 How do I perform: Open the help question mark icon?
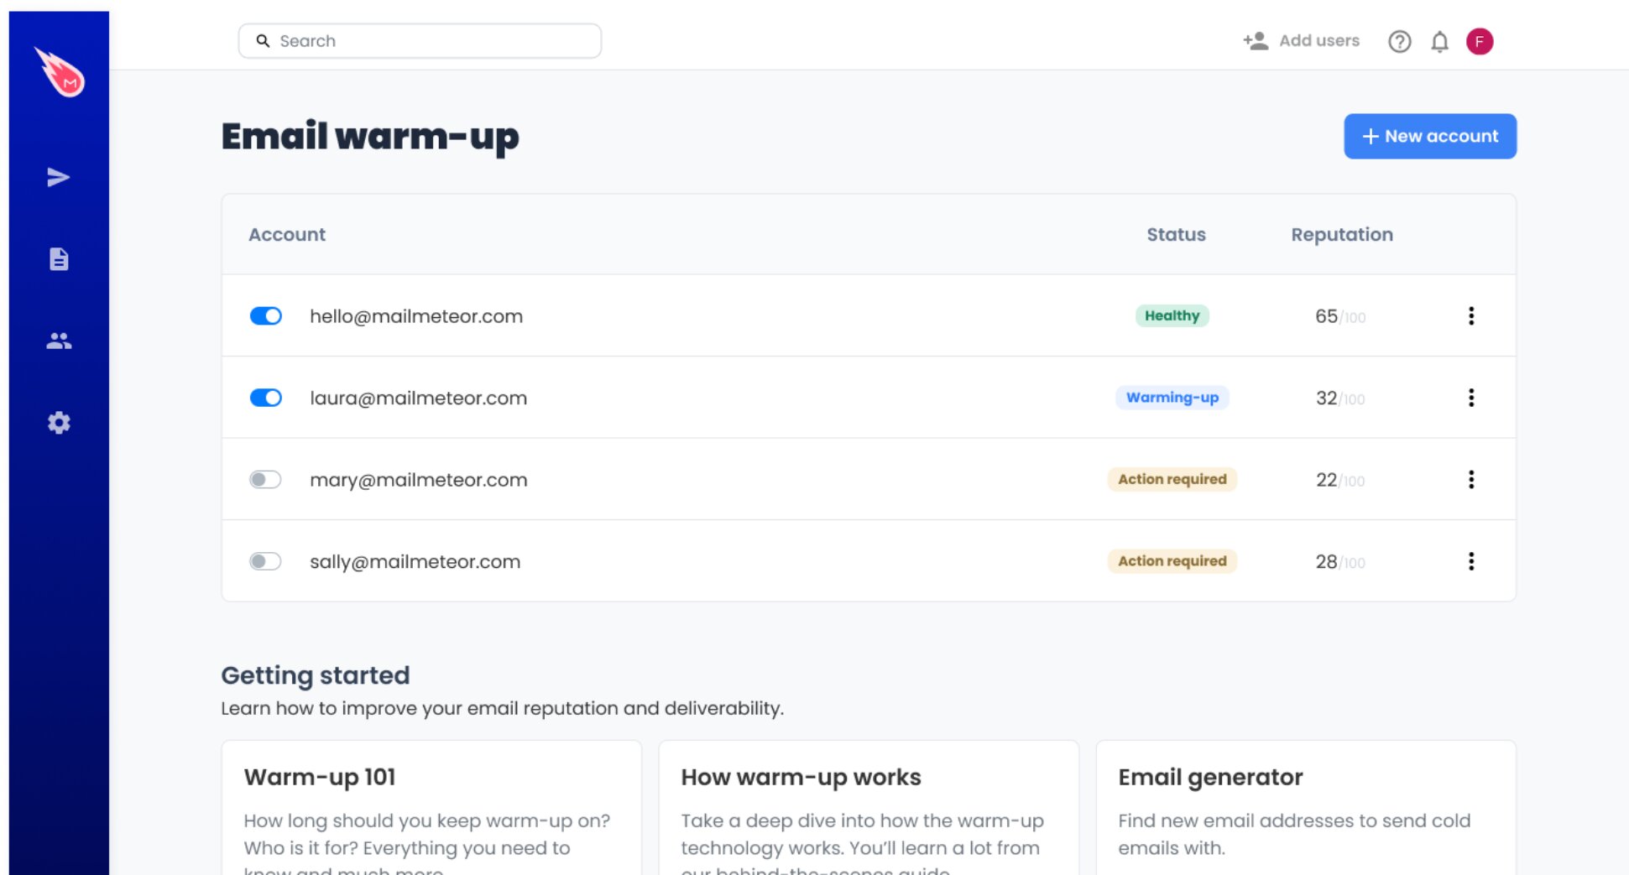click(x=1399, y=41)
